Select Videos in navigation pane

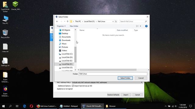(x=65, y=51)
